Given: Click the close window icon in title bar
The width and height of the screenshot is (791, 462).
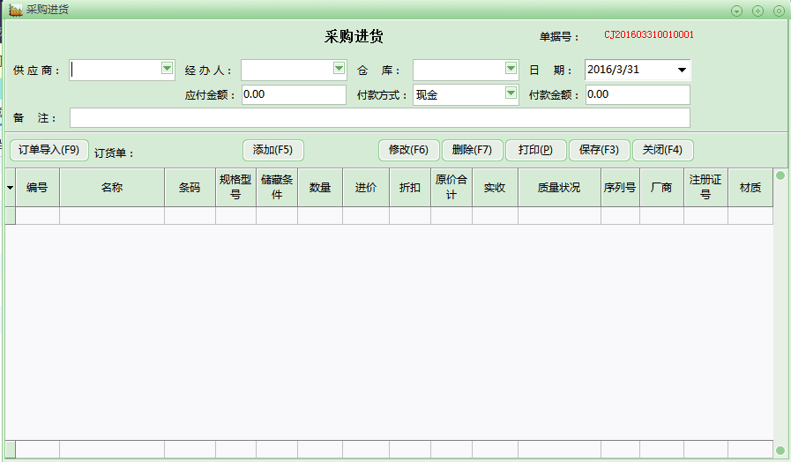Looking at the screenshot, I should [x=779, y=11].
